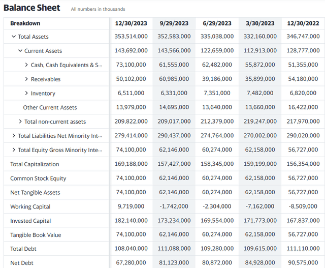Image resolution: width=325 pixels, height=268 pixels.
Task: Click the Invested Capital row label
Action: pyautogui.click(x=30, y=221)
